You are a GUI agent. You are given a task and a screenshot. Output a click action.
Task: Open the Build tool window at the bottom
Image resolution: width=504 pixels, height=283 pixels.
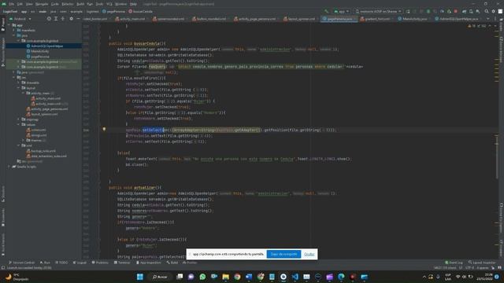point(172,263)
